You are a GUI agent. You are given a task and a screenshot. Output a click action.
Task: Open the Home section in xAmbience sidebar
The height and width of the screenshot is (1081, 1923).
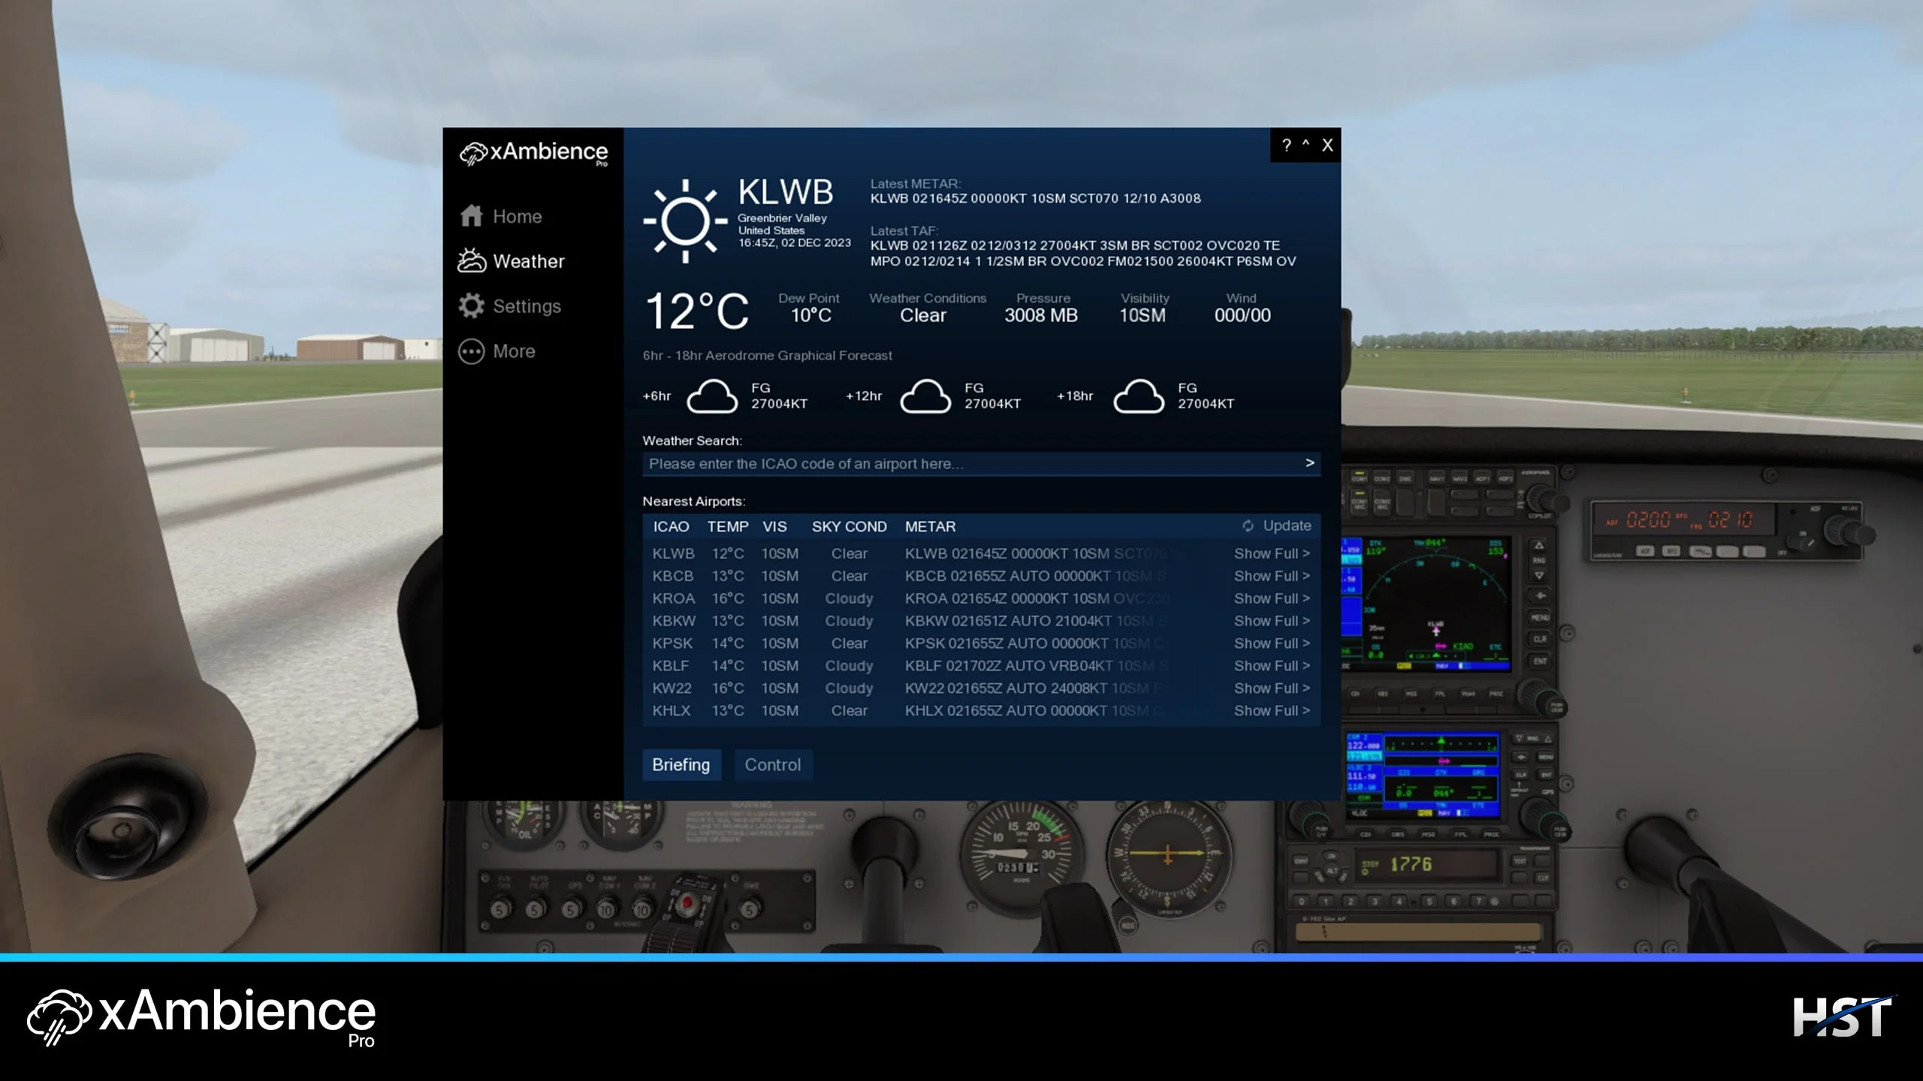pos(501,216)
